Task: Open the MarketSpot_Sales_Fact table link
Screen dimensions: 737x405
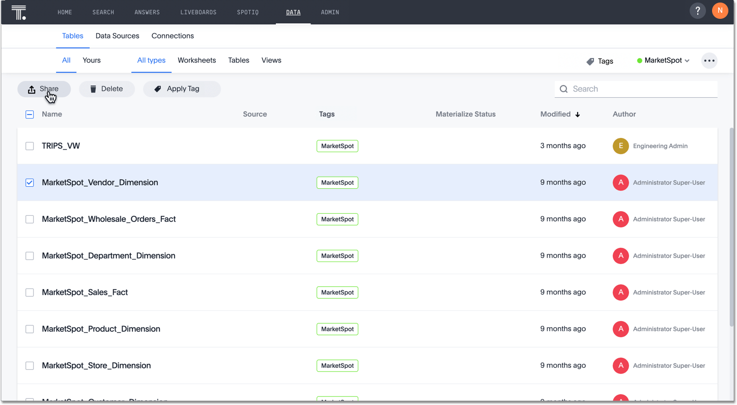Action: point(84,293)
